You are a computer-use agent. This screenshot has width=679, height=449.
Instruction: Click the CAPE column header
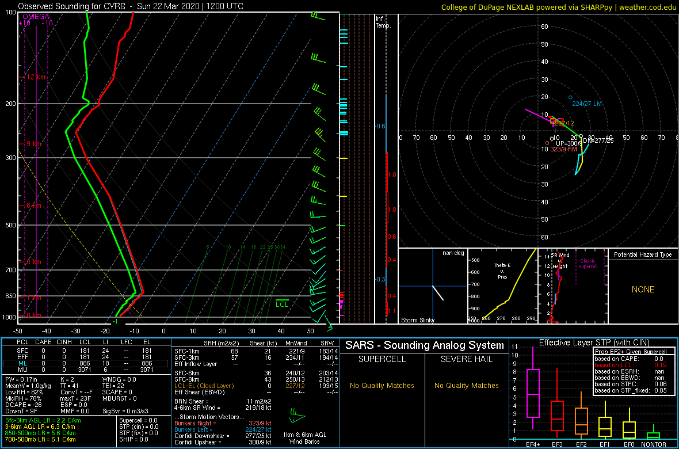43,343
